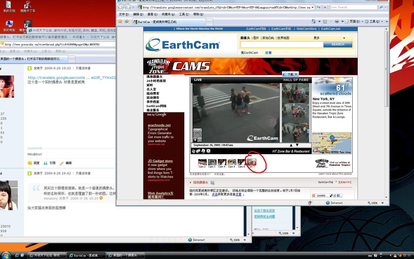Expand the 页面 (Page) toolbar menu
This screenshot has height=259, width=414.
coord(354,21)
